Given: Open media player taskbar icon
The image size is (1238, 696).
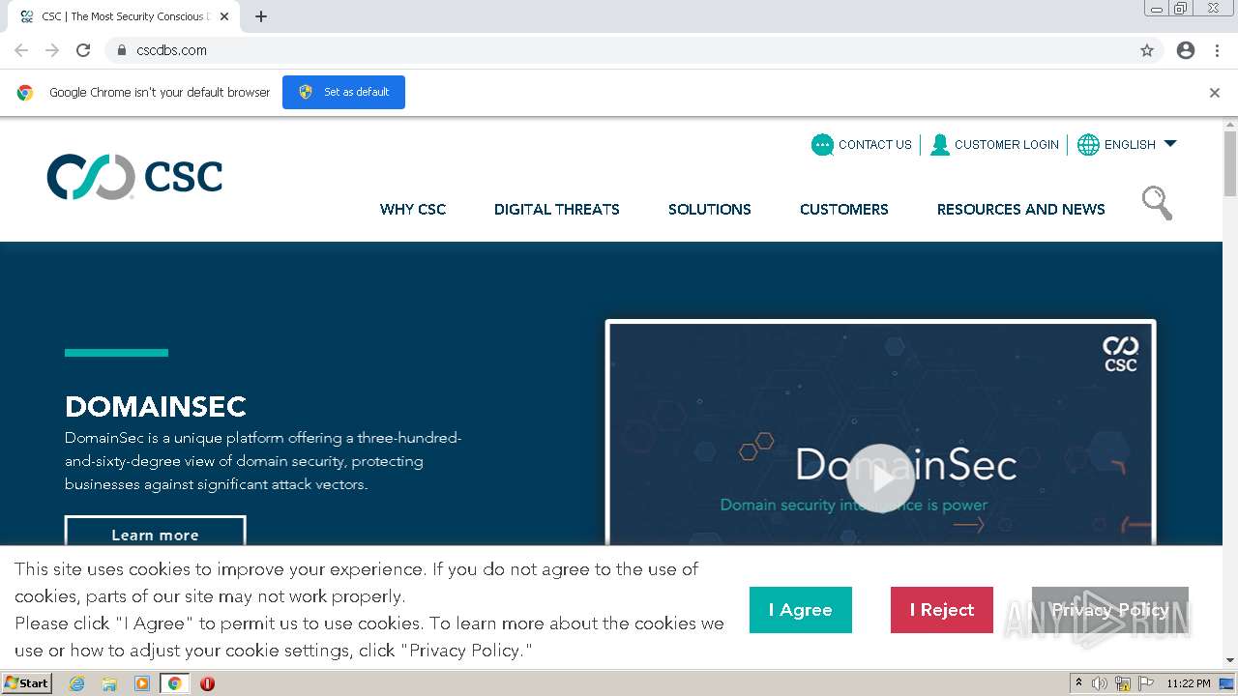Looking at the screenshot, I should click(x=142, y=683).
